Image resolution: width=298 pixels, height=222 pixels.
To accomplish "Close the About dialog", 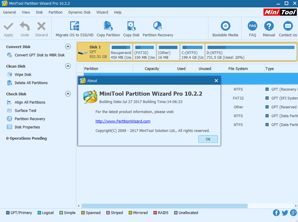I will click(x=216, y=81).
